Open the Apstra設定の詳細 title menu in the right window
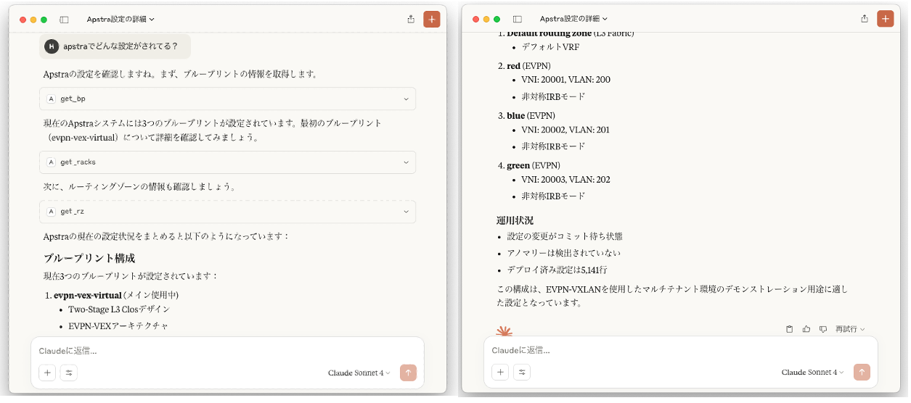This screenshot has height=403, width=911. click(573, 19)
